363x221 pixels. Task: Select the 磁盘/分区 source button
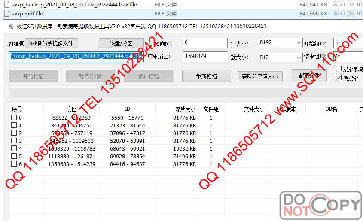(121, 43)
